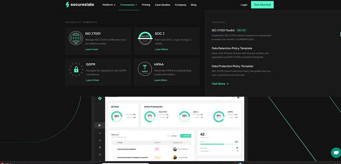The width and height of the screenshot is (341, 164).
Task: Check the Ensure all password task checkbox
Action: coord(114,157)
